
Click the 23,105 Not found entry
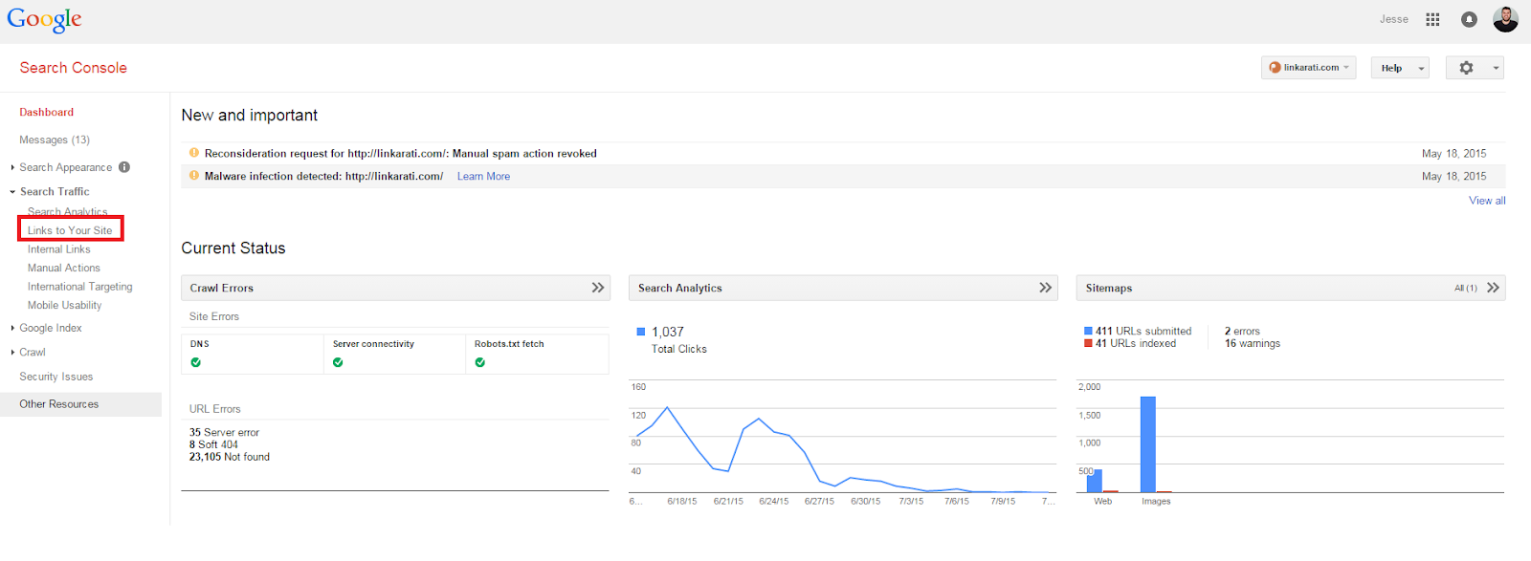[230, 457]
